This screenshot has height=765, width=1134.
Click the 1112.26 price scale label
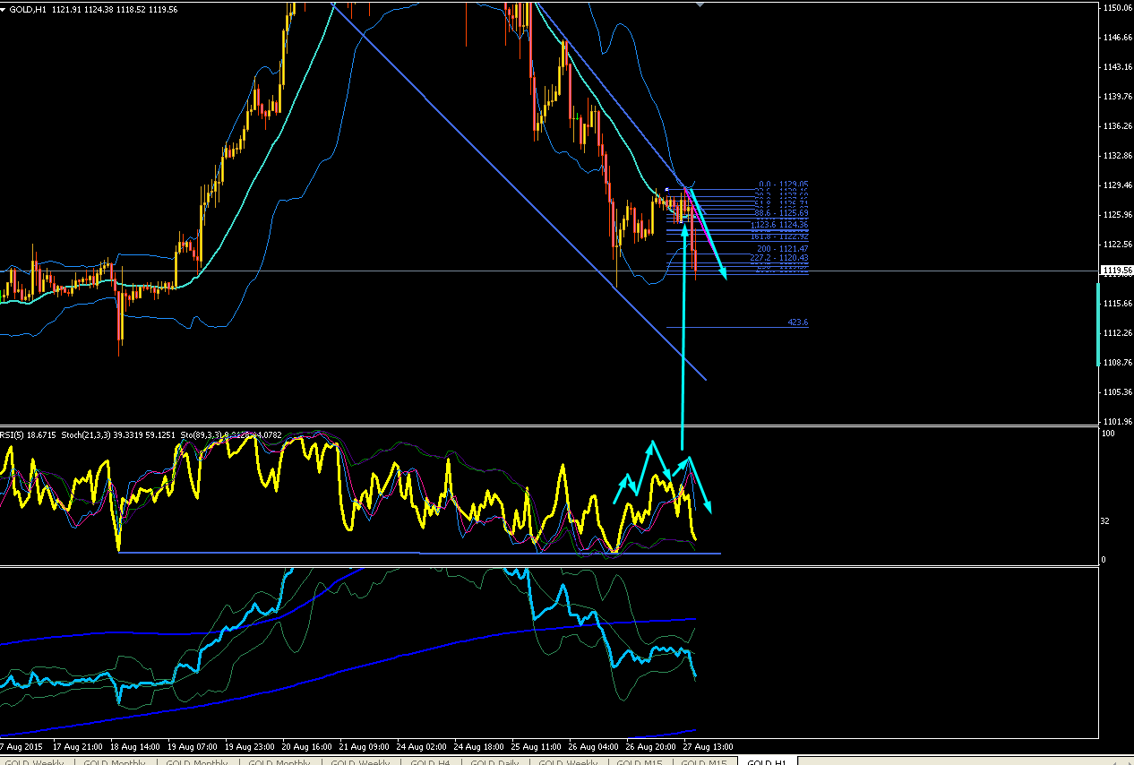tap(1120, 332)
